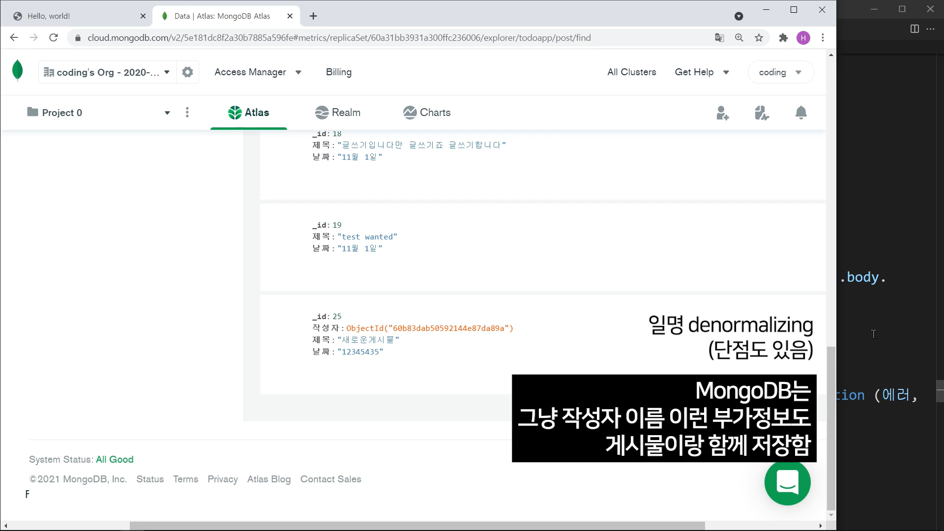Screen dimensions: 944x531
Task: Click the _id: 25 field
Action: pyautogui.click(x=327, y=316)
